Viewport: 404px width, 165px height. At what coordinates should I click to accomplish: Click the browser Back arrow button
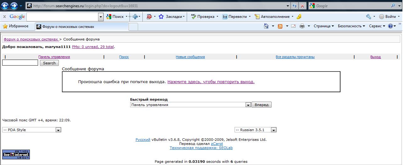pyautogui.click(x=5, y=6)
